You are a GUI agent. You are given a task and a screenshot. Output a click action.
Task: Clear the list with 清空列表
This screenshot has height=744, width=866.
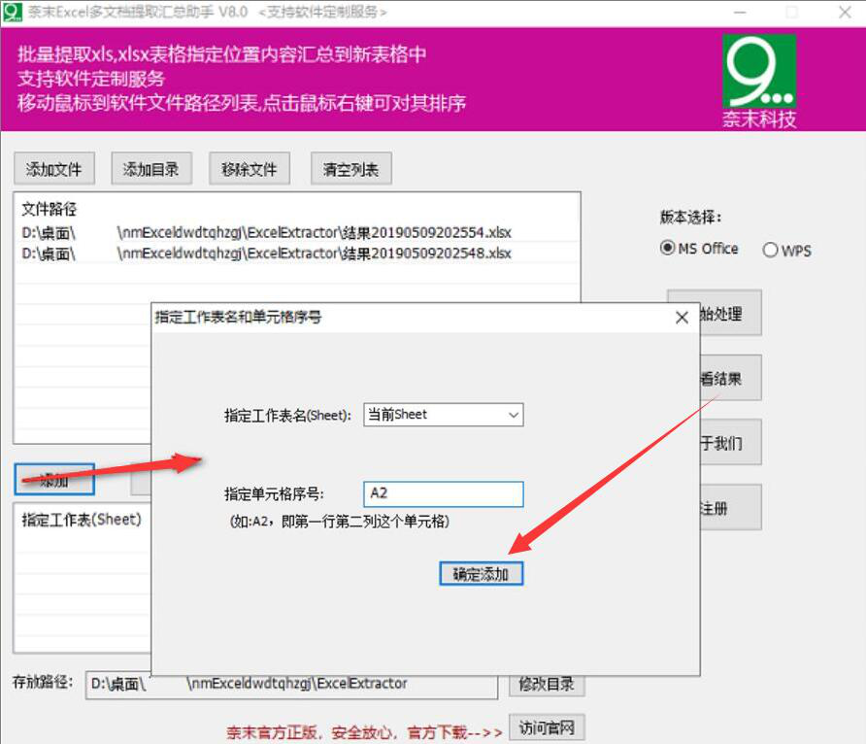[351, 168]
